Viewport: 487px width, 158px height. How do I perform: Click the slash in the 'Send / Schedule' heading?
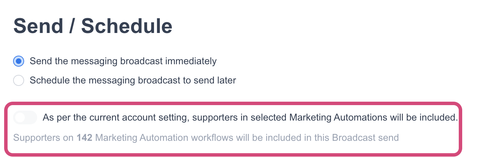[x=72, y=26]
